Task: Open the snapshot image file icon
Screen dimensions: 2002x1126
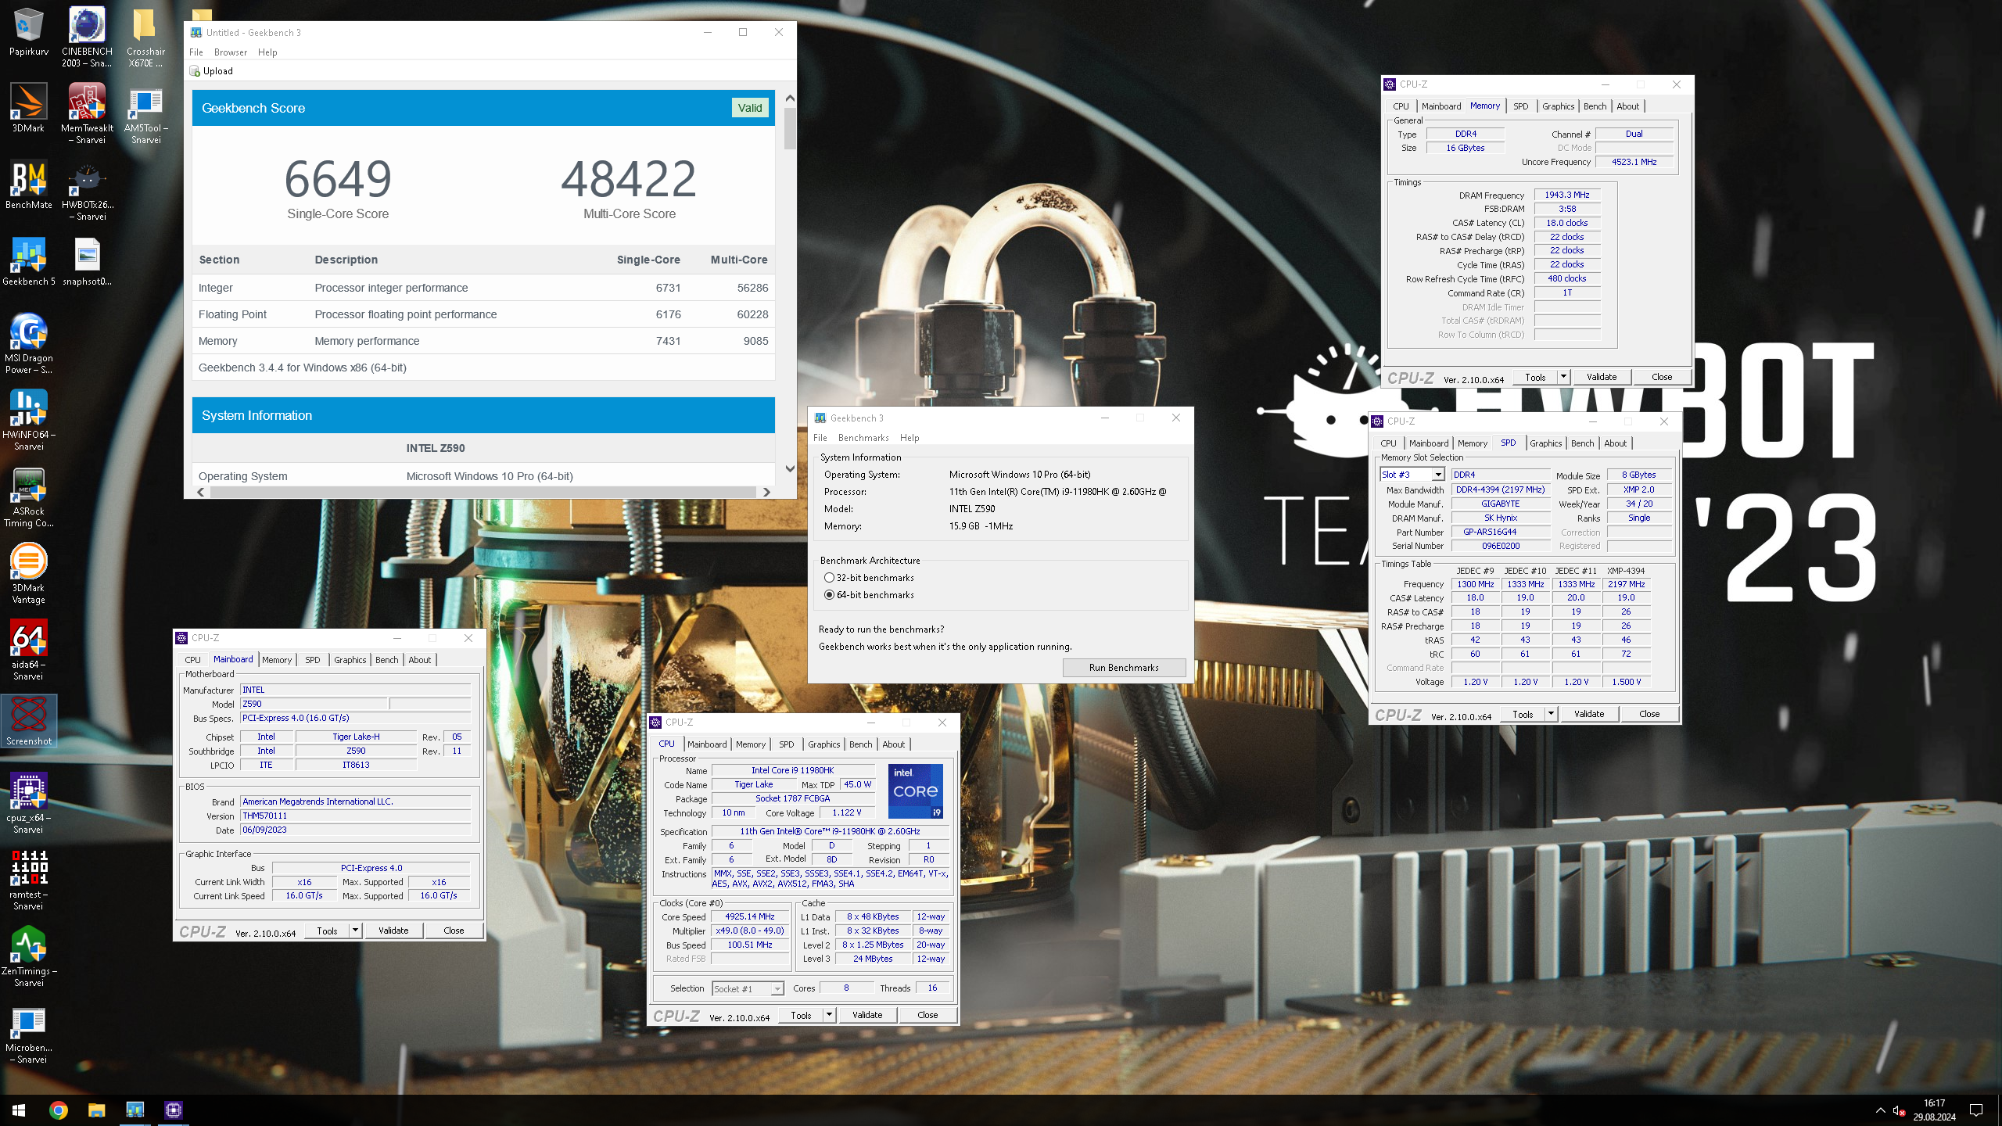Action: point(87,261)
